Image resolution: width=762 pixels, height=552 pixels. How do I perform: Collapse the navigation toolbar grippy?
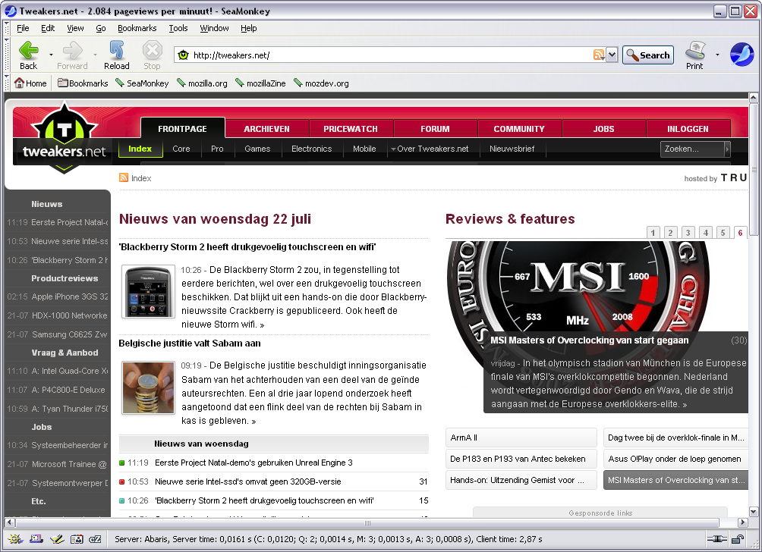click(6, 55)
